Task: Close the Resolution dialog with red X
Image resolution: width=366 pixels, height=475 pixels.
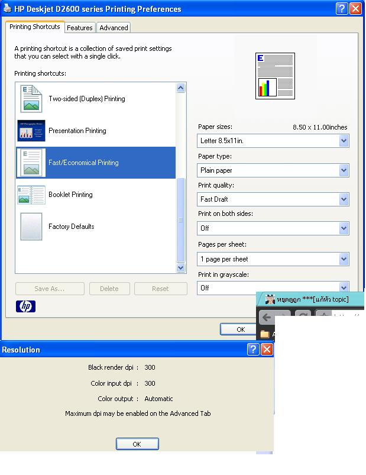Action: click(267, 349)
